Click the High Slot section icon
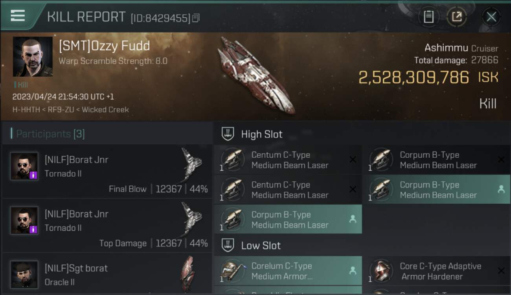 tap(228, 134)
